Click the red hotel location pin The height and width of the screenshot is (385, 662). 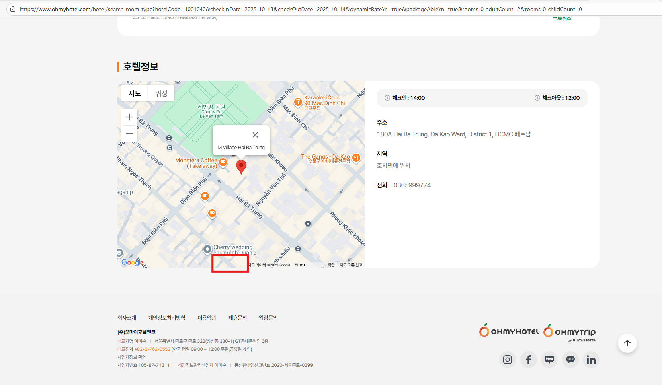tap(241, 166)
